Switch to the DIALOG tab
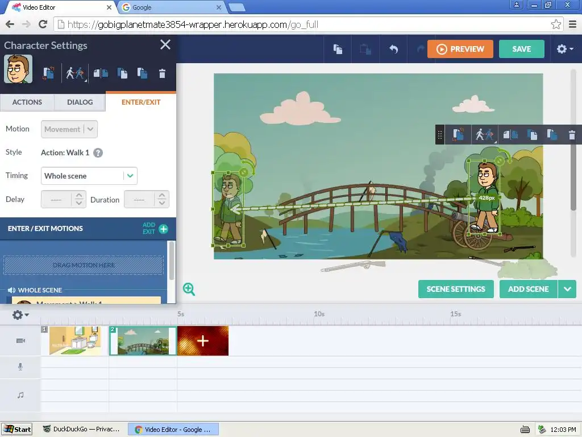Image resolution: width=582 pixels, height=437 pixels. 80,102
